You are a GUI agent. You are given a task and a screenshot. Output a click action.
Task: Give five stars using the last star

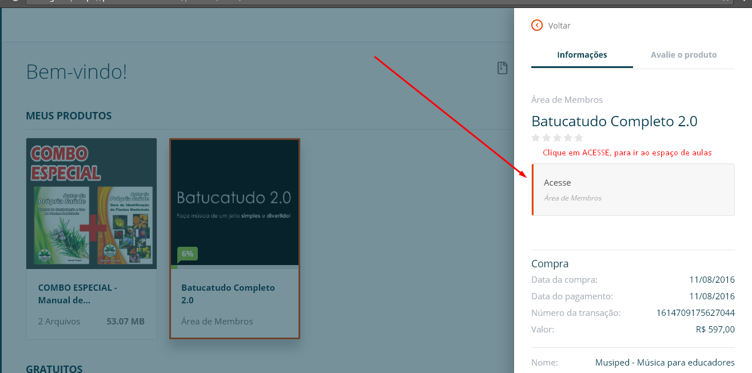click(579, 138)
